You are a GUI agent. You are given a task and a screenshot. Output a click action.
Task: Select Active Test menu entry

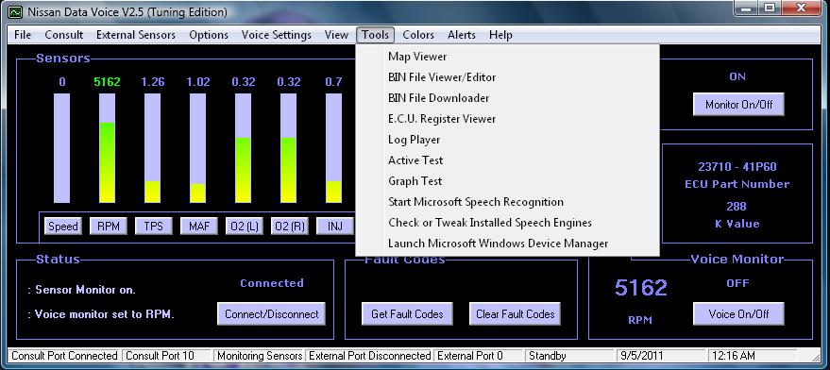(x=507, y=160)
